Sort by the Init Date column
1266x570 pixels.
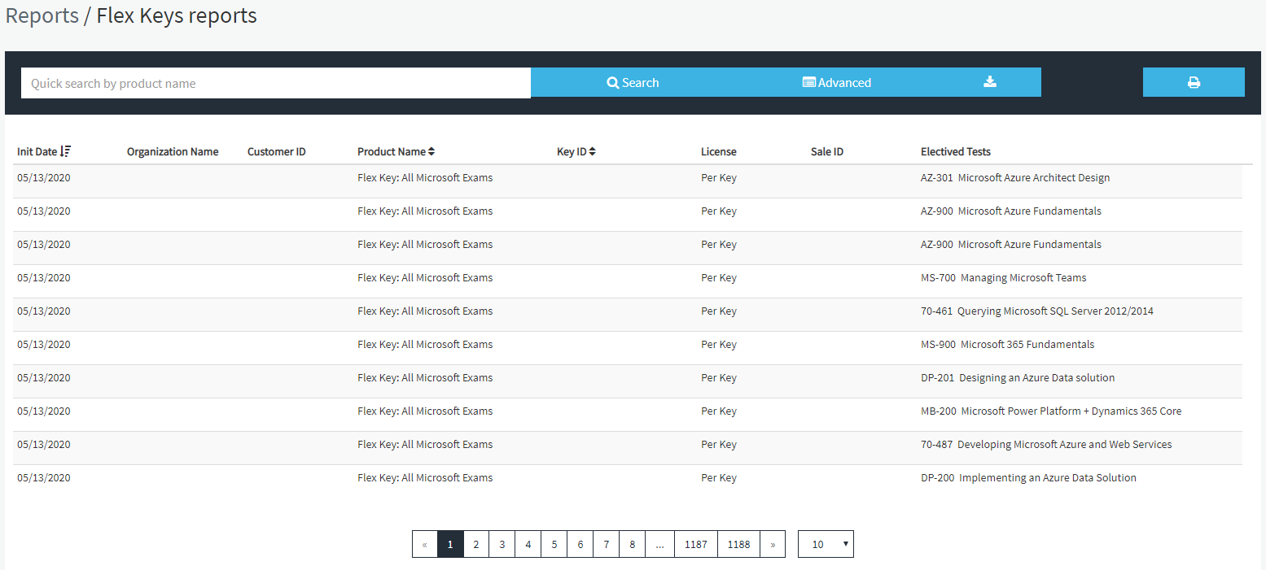click(x=44, y=151)
